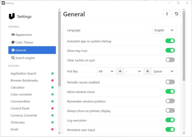Screen dimensions: 192x137
Task: Click the main panel vertical scrollbar
Action: coord(184,46)
